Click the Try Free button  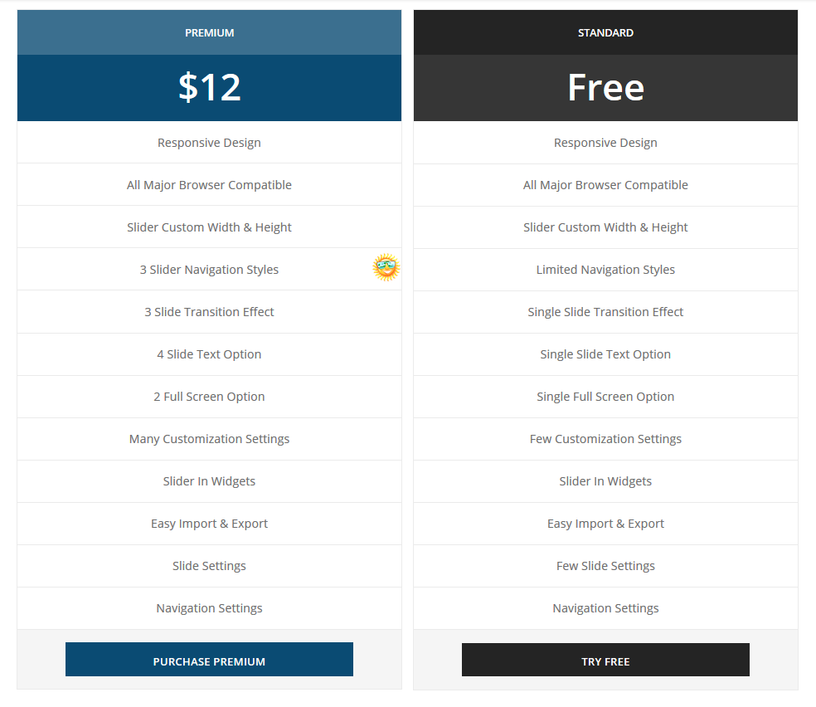point(605,660)
